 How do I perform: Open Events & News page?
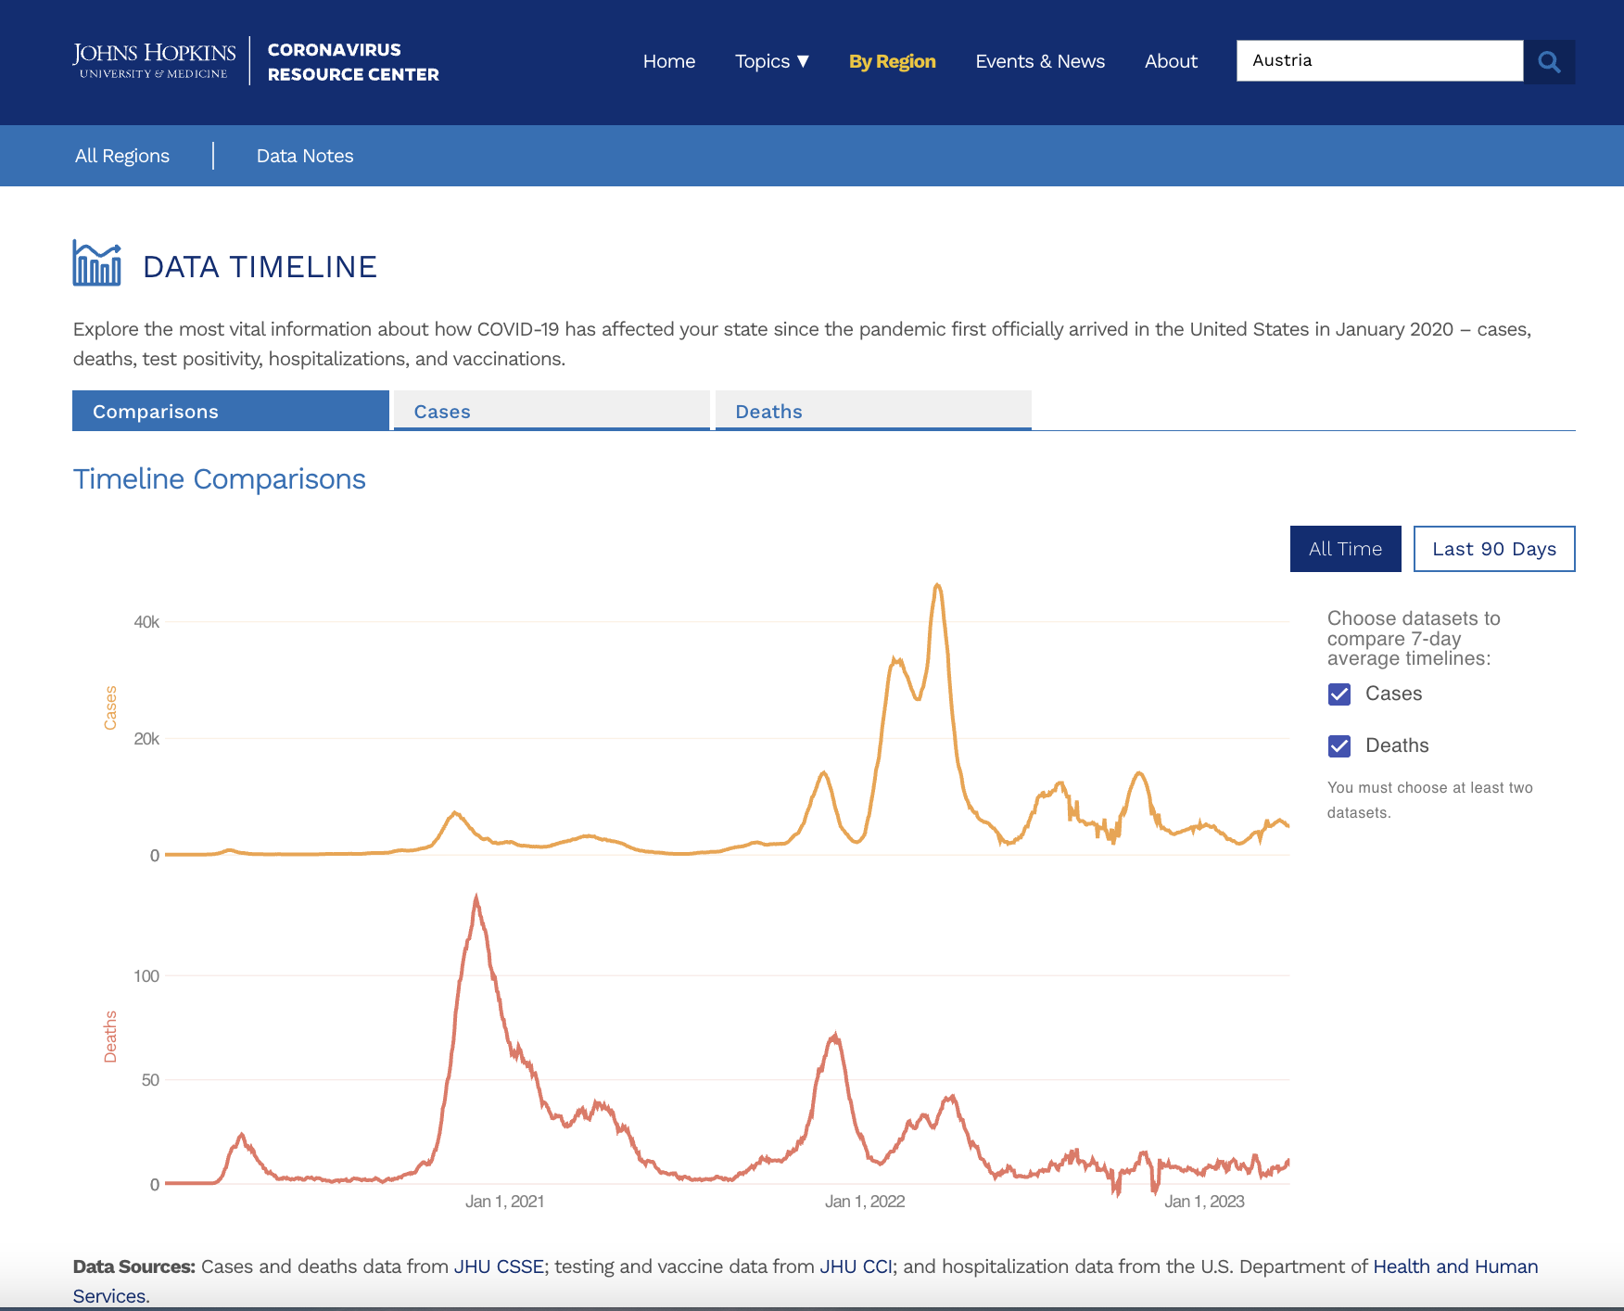click(1039, 61)
